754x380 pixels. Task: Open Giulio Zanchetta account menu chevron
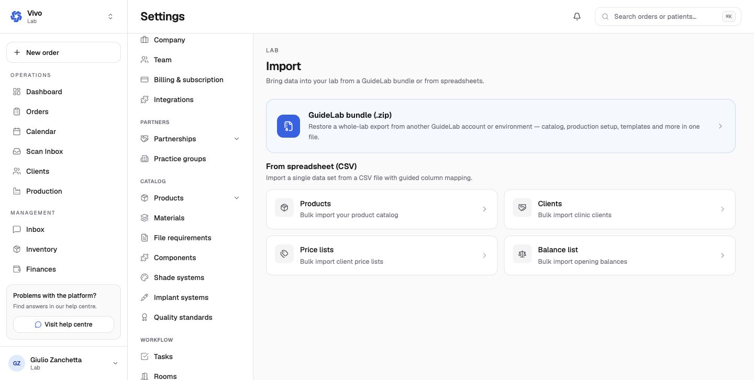tap(115, 363)
